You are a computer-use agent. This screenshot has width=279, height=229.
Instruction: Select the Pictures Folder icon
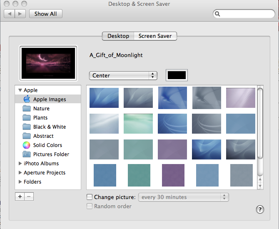point(27,154)
